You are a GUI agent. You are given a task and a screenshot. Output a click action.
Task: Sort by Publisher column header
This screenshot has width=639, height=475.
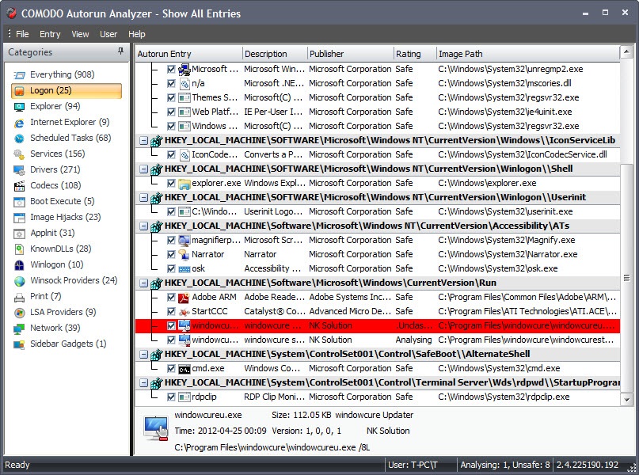[351, 54]
